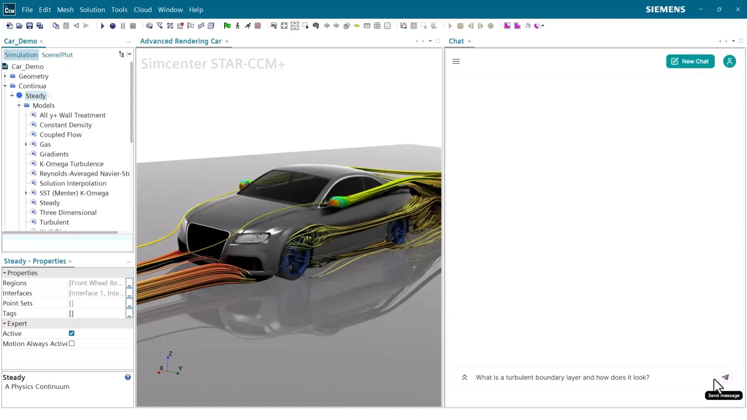Click the Copy icon in the toolbar
Screen dimensions: 747x420
coord(56,26)
